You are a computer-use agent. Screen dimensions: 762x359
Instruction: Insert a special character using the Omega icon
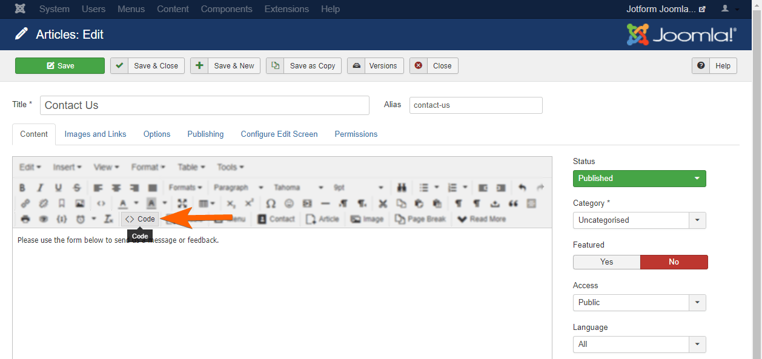pos(272,203)
